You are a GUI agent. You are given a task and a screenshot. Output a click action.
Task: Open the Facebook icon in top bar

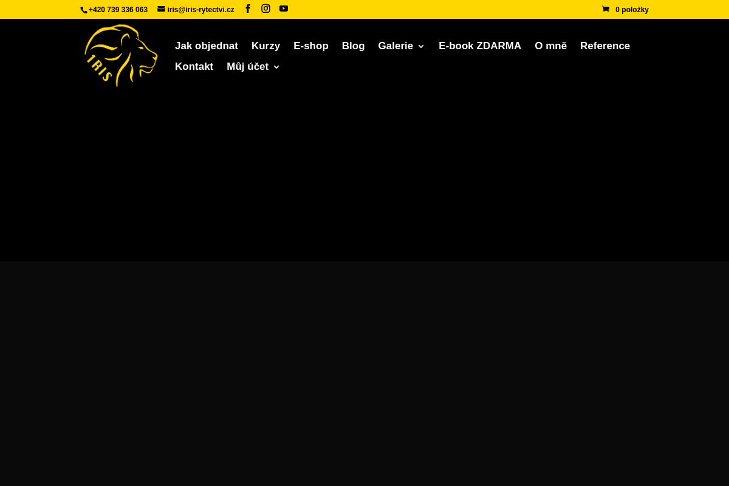click(x=248, y=9)
